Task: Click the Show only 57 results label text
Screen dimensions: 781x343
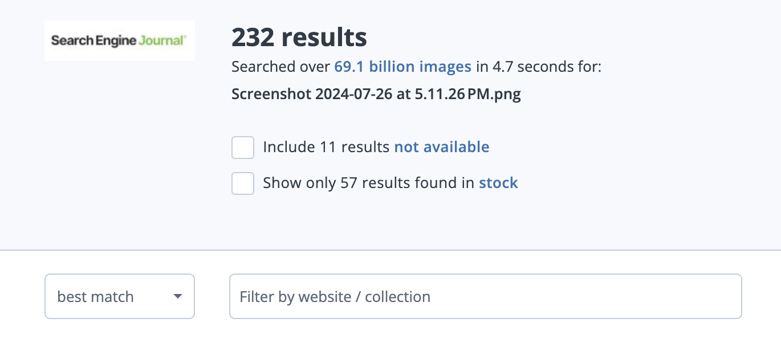Action: (368, 183)
